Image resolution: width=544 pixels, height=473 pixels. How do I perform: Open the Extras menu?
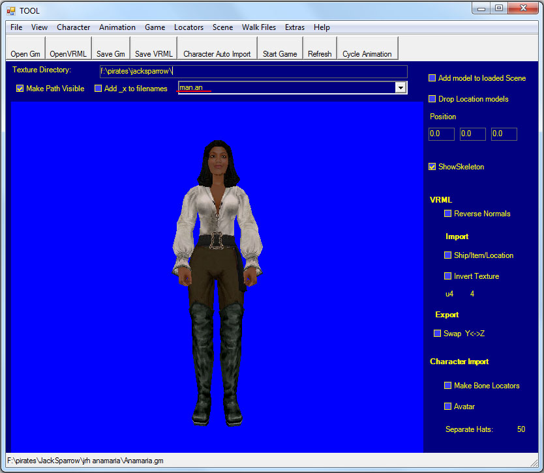295,27
